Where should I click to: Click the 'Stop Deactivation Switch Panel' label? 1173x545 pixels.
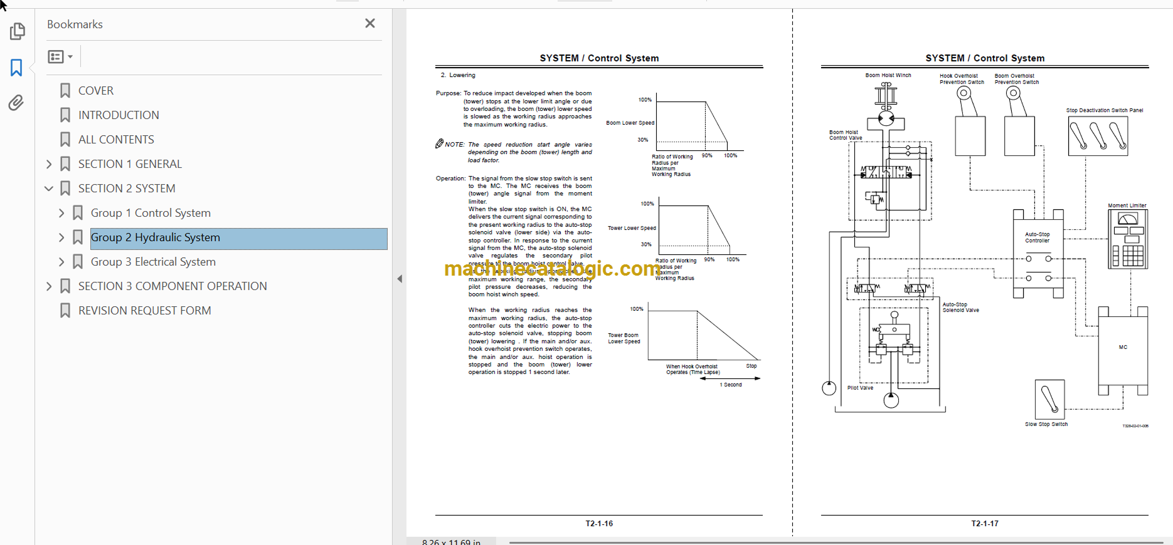(x=1104, y=110)
